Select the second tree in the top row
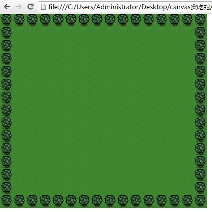Screen dimensions: 212x212 tap(19, 20)
